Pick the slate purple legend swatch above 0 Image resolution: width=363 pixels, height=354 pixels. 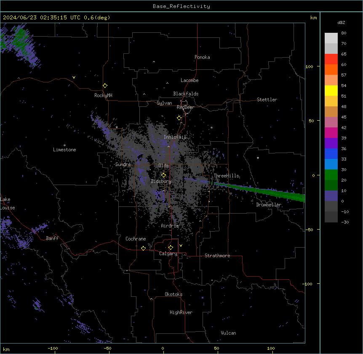[331, 196]
